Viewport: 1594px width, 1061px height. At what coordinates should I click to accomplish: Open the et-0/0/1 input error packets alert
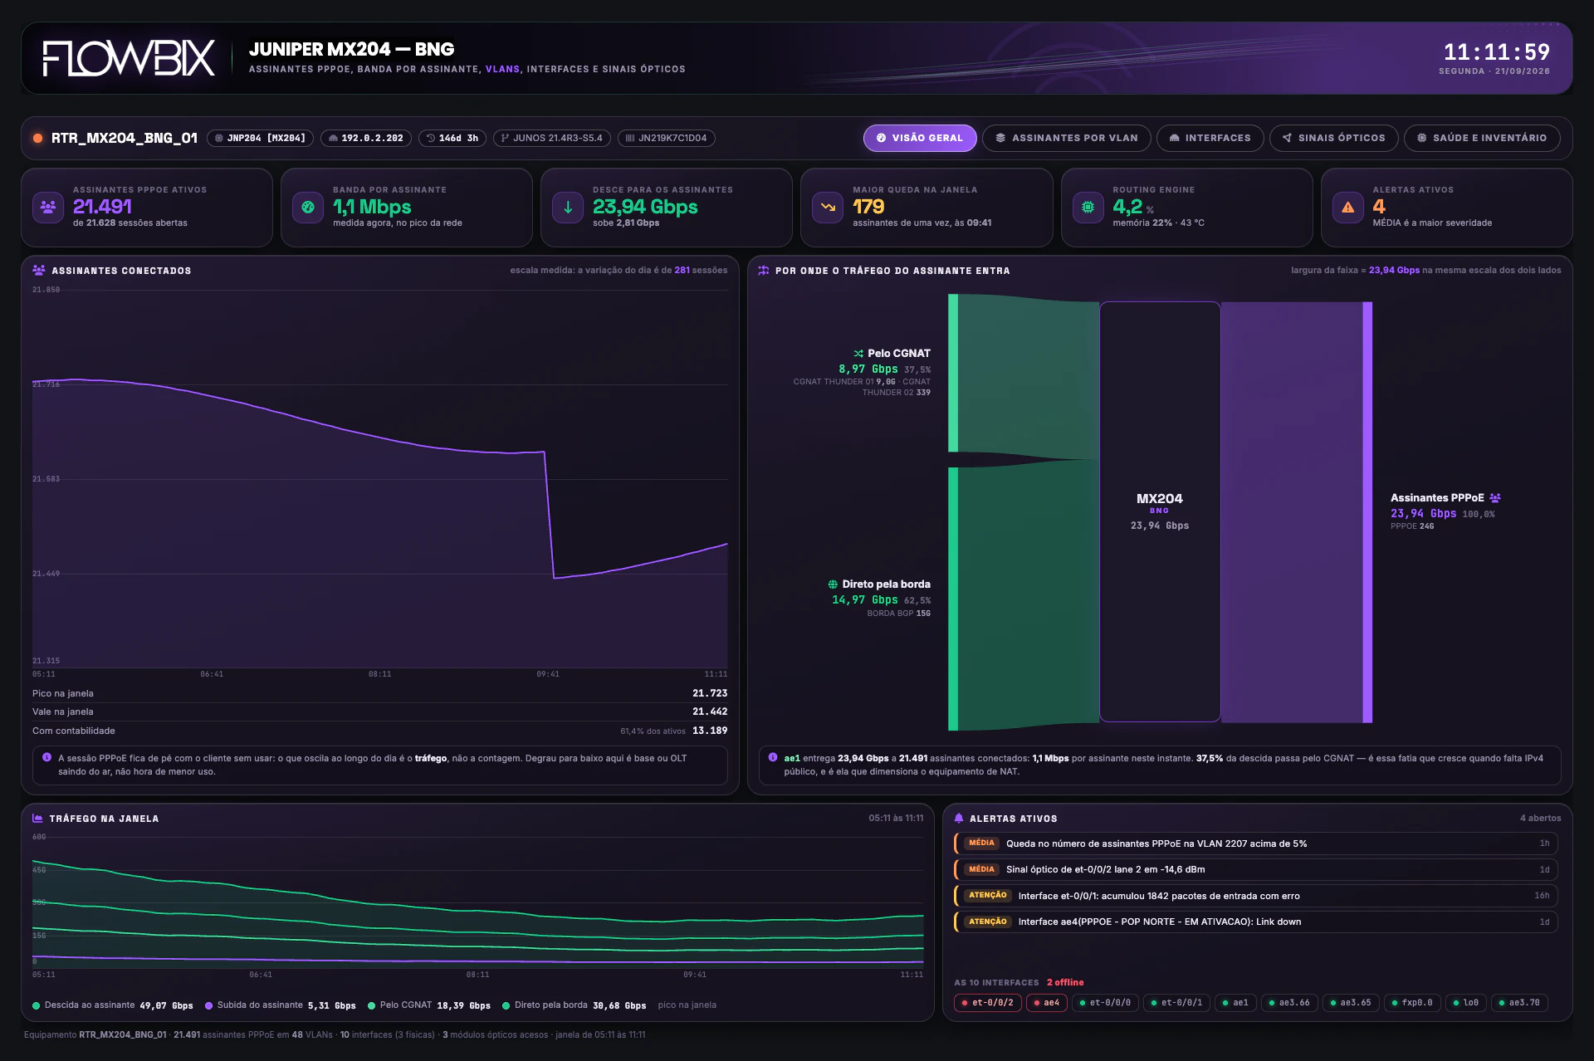click(1256, 896)
